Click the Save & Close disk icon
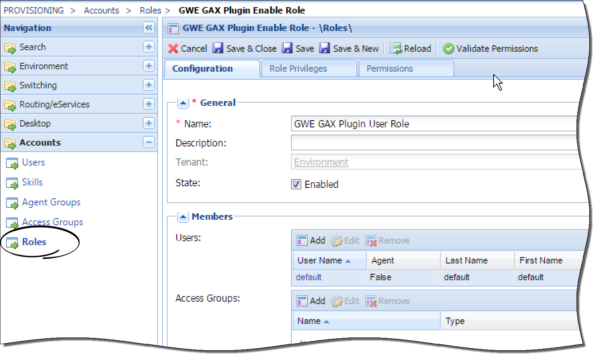The image size is (596, 357). [218, 49]
